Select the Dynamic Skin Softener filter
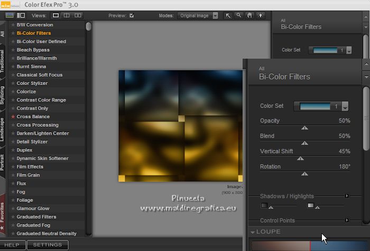 point(42,159)
